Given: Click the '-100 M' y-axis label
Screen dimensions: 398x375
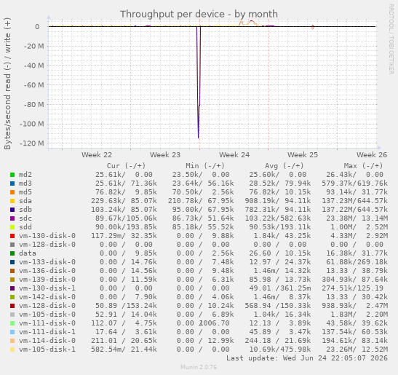Looking at the screenshot, I should click(x=32, y=124).
